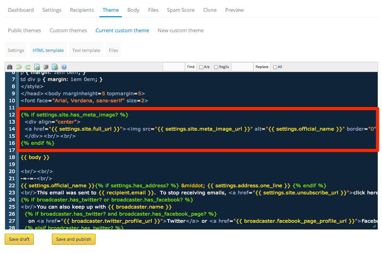Open the editor help icon
This screenshot has height=253, width=382.
(x=64, y=67)
